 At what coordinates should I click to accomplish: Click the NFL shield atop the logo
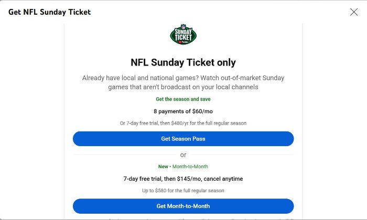[183, 27]
